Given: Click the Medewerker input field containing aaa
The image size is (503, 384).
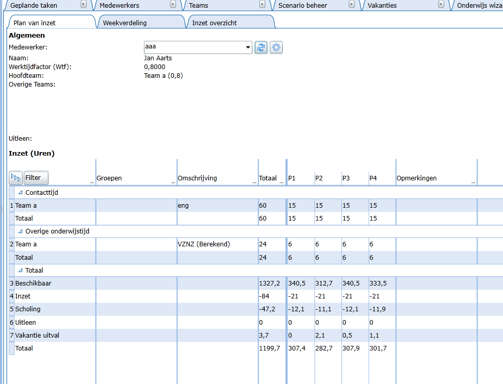Looking at the screenshot, I should (194, 47).
